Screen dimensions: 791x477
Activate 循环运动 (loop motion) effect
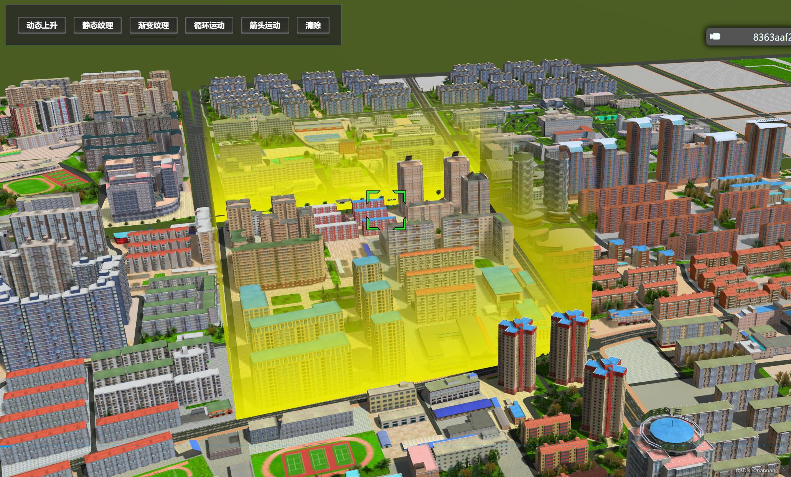(x=209, y=26)
